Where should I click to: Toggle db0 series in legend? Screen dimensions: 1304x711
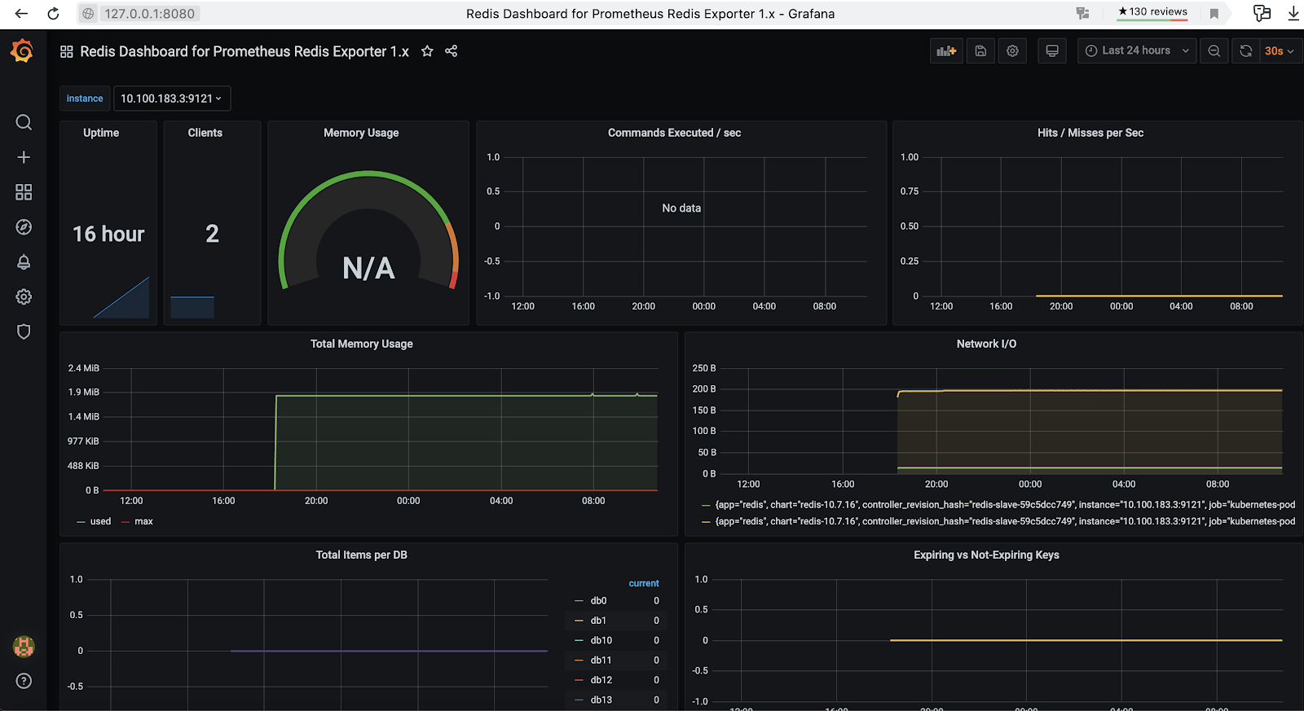pyautogui.click(x=598, y=601)
